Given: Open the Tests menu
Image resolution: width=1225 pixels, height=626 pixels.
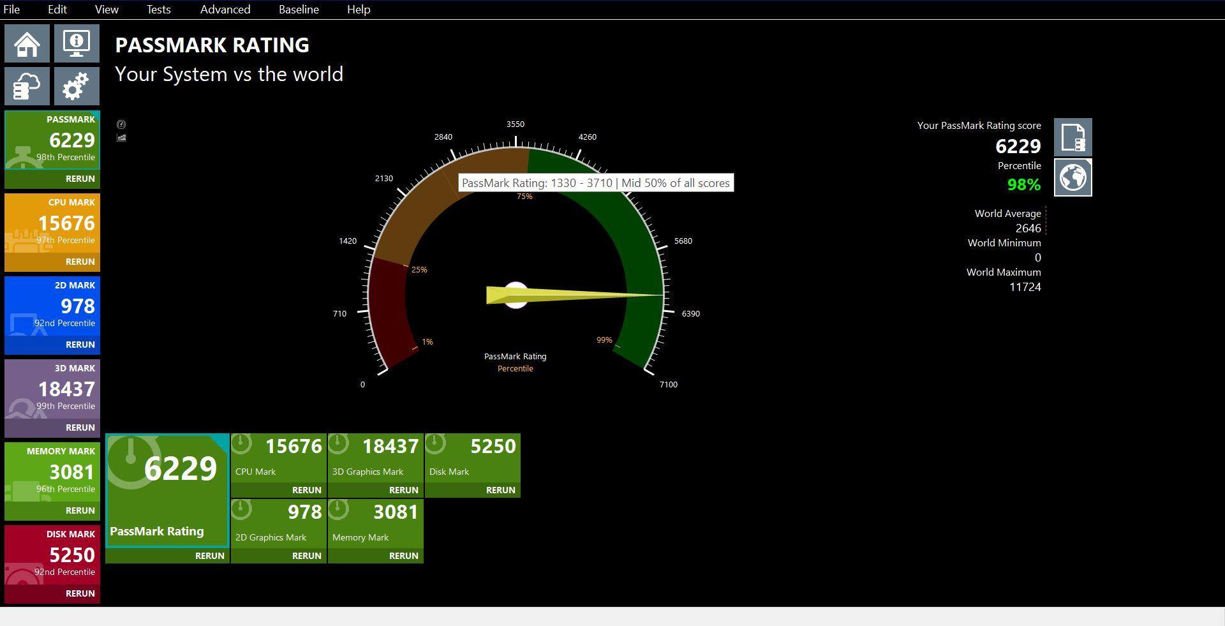Looking at the screenshot, I should (x=158, y=10).
